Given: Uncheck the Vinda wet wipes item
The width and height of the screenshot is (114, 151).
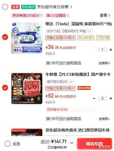Looking at the screenshot, I should coord(5,37).
